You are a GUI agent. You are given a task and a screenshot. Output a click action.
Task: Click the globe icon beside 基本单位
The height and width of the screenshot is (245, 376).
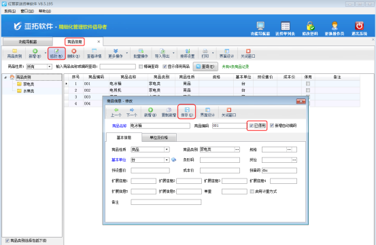(x=173, y=159)
